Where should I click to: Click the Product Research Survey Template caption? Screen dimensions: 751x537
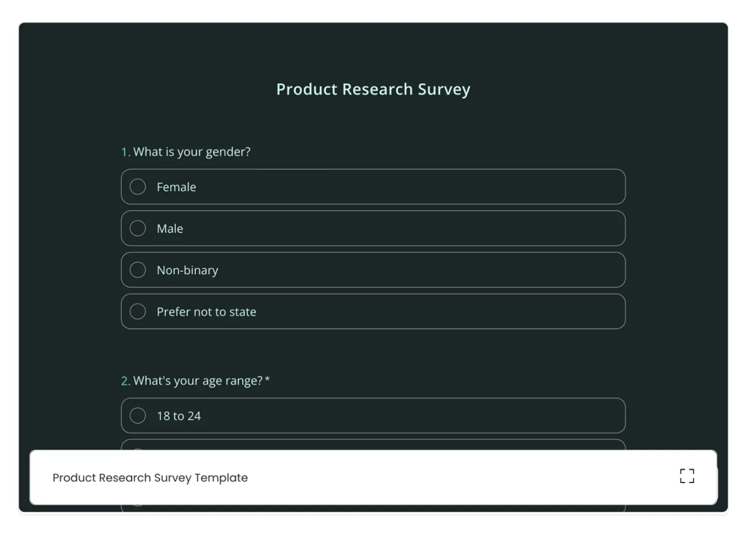point(150,478)
